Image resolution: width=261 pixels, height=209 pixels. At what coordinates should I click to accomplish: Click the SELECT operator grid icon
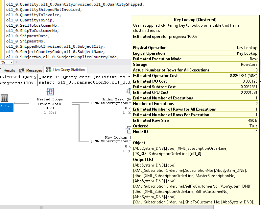click(x=4, y=98)
